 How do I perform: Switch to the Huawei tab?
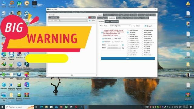pyautogui.click(x=115, y=15)
